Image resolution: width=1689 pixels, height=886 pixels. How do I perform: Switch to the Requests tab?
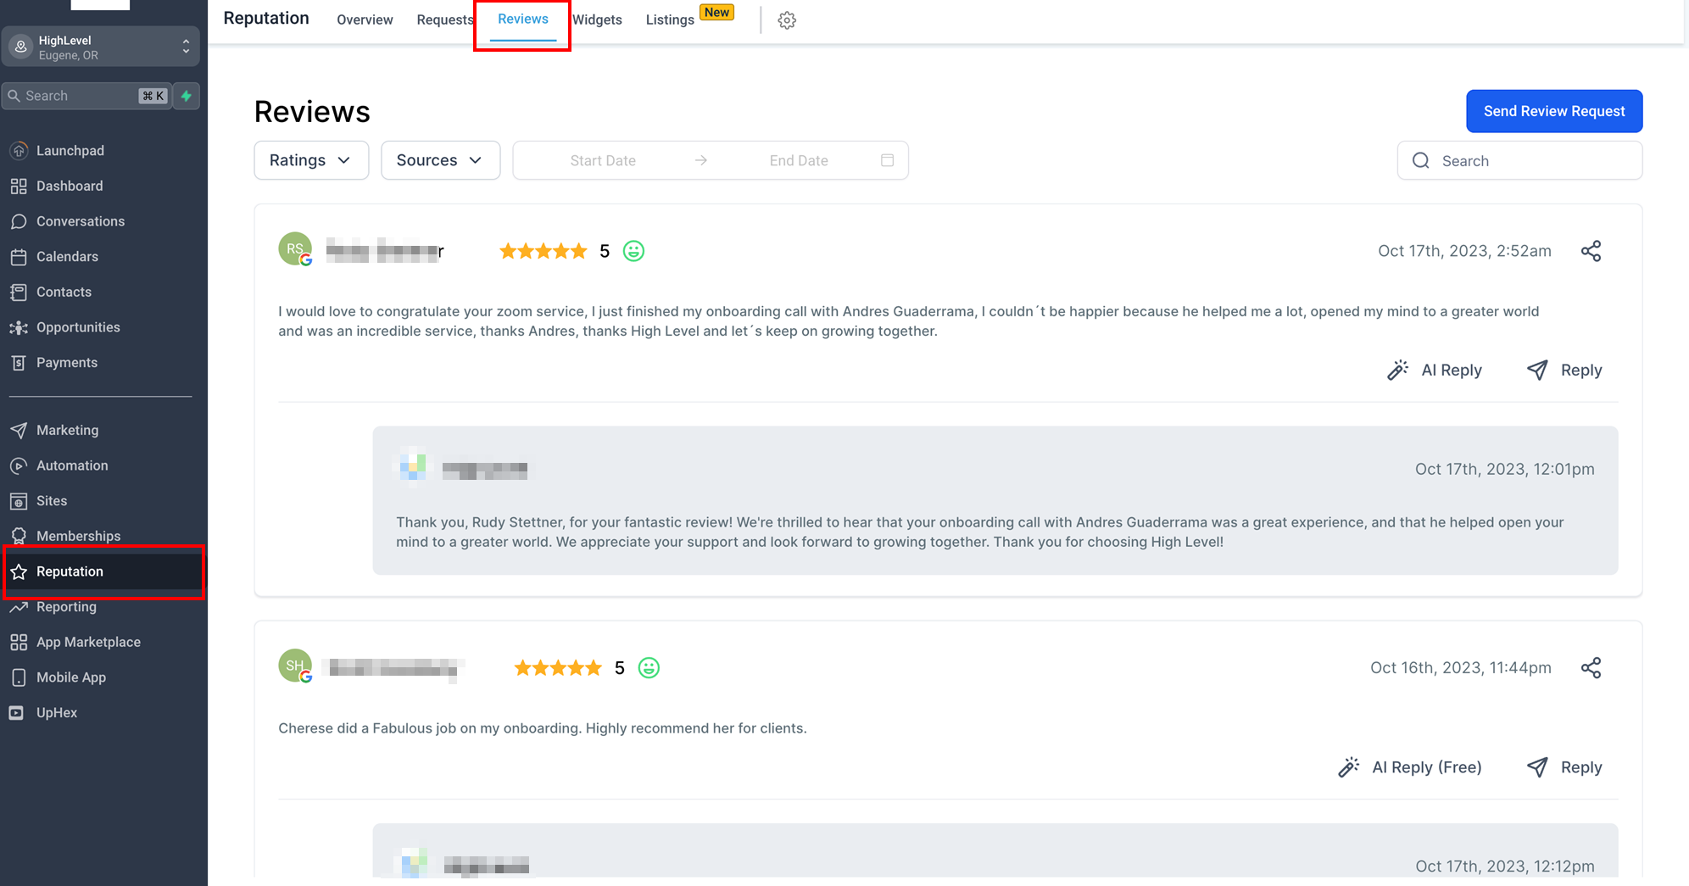pos(444,20)
